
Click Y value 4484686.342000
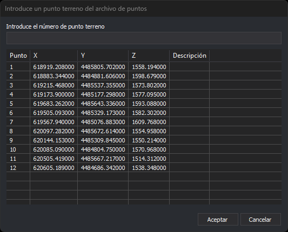103,168
